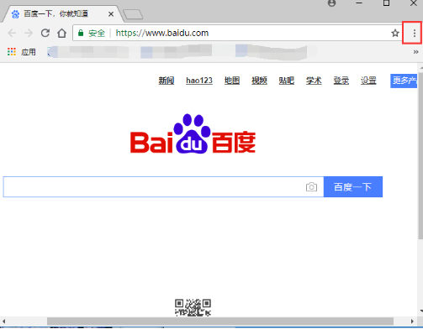Screen dimensions: 423x329
Task: Open the hao123 link
Action: point(199,81)
